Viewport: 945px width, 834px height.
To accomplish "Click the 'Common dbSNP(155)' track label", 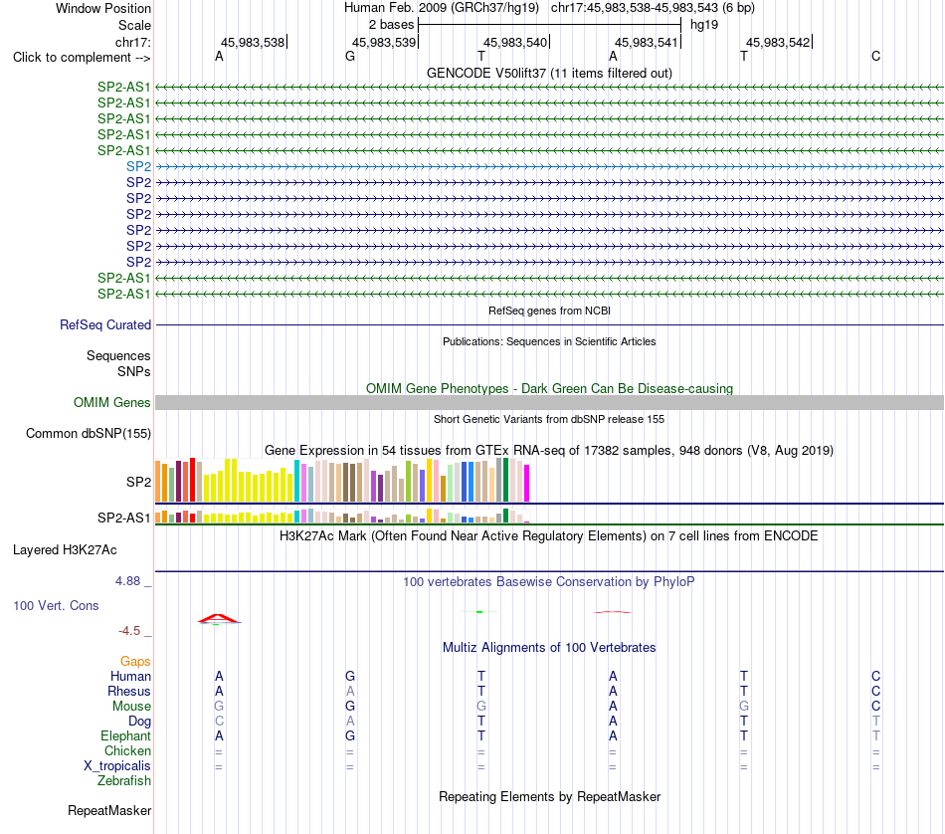I will pyautogui.click(x=88, y=434).
